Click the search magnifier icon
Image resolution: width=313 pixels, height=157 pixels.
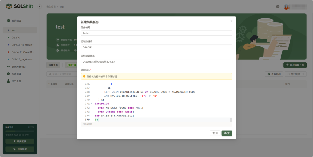click(x=50, y=74)
